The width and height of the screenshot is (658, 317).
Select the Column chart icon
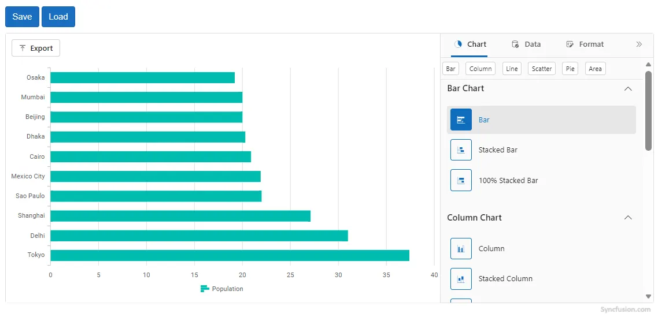461,249
